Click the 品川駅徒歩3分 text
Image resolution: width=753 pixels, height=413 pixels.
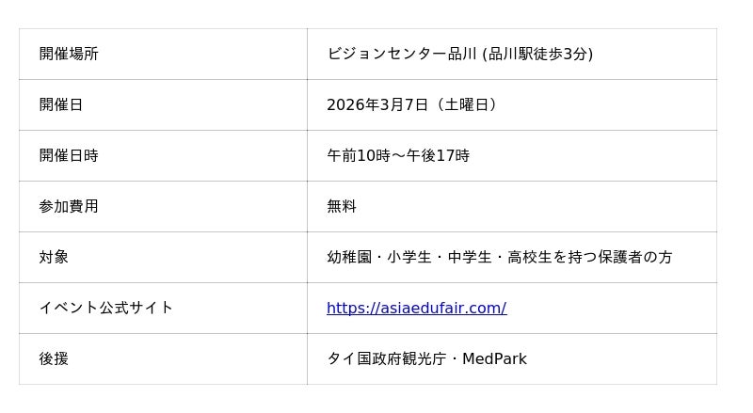(537, 54)
